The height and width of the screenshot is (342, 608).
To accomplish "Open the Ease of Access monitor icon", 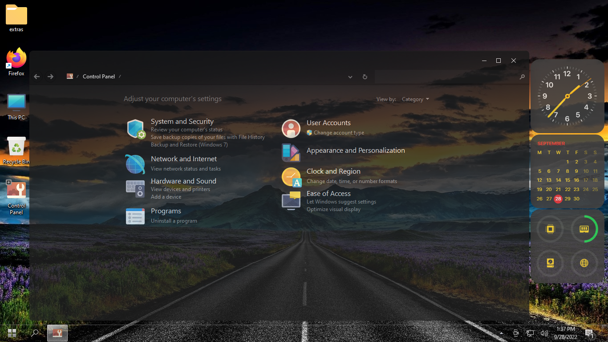I will 291,200.
